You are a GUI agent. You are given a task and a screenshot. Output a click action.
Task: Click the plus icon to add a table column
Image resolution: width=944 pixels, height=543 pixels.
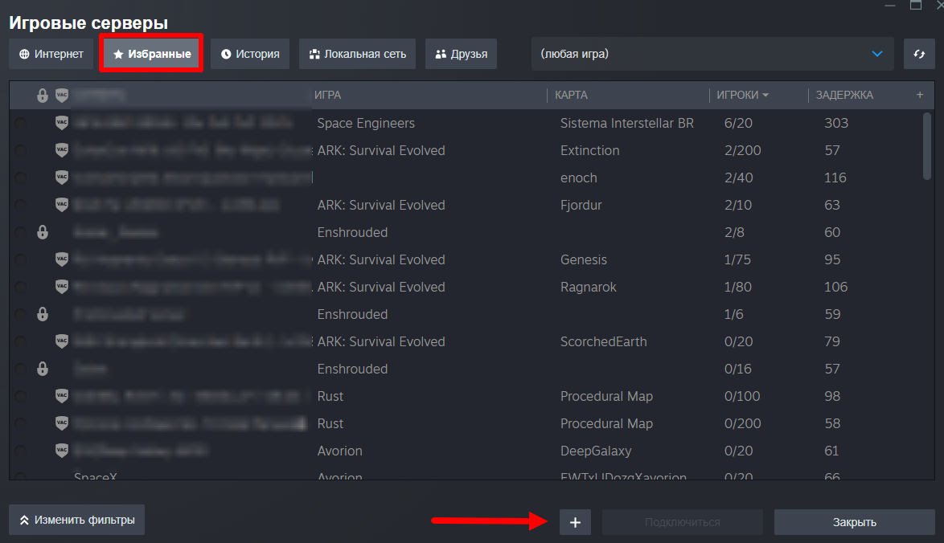(919, 95)
